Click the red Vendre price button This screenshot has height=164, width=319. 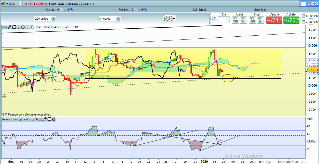click(x=274, y=20)
